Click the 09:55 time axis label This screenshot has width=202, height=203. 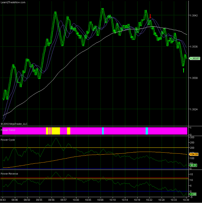click(x=39, y=200)
